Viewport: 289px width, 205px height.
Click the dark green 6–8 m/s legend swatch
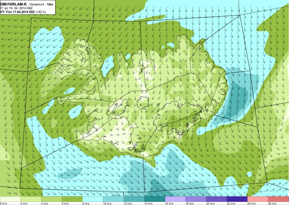click(x=72, y=199)
